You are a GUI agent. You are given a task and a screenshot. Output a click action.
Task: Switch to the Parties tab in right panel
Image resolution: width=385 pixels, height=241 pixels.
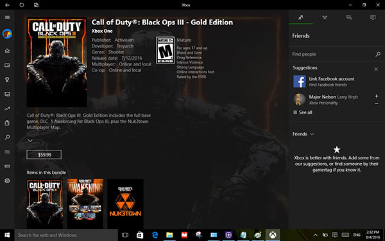[325, 17]
